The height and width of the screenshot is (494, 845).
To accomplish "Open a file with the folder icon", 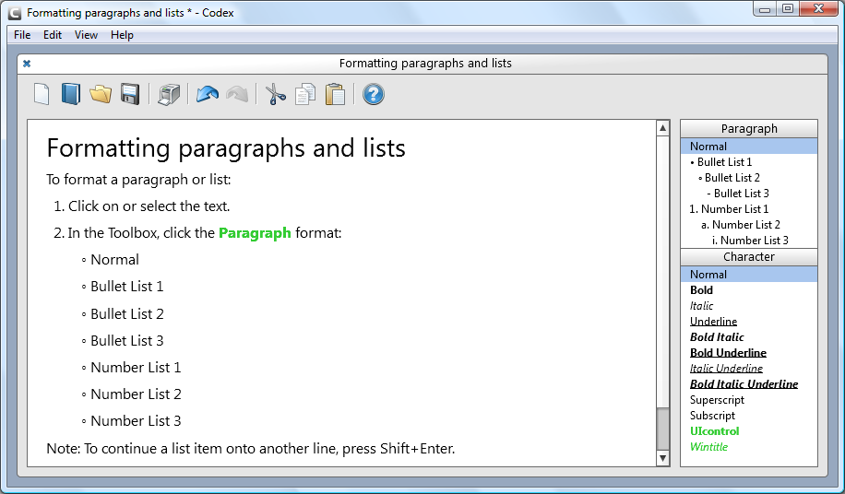I will [x=101, y=94].
